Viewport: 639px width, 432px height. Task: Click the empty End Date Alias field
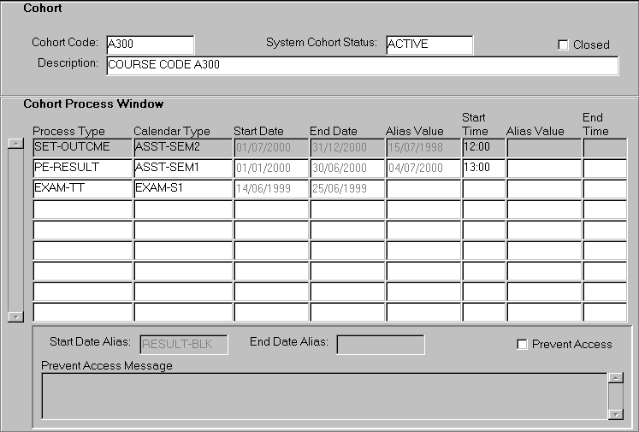point(381,345)
